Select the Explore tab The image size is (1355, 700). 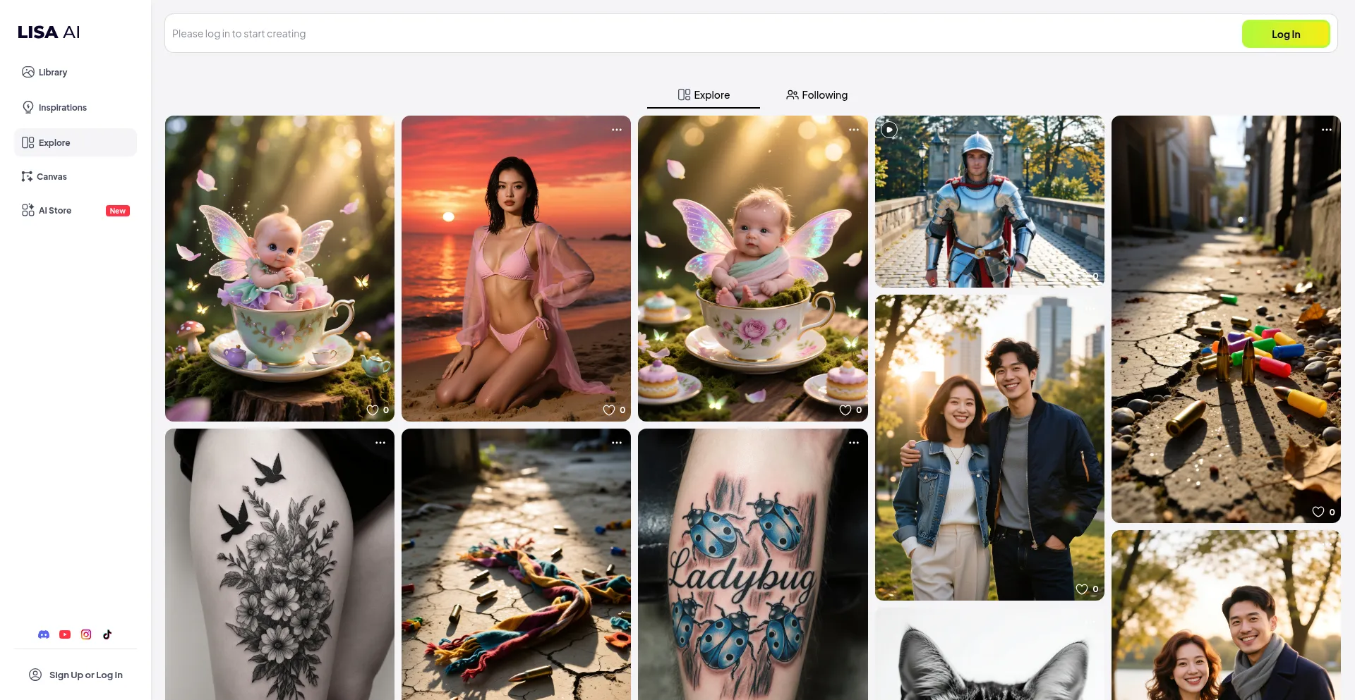tap(704, 95)
